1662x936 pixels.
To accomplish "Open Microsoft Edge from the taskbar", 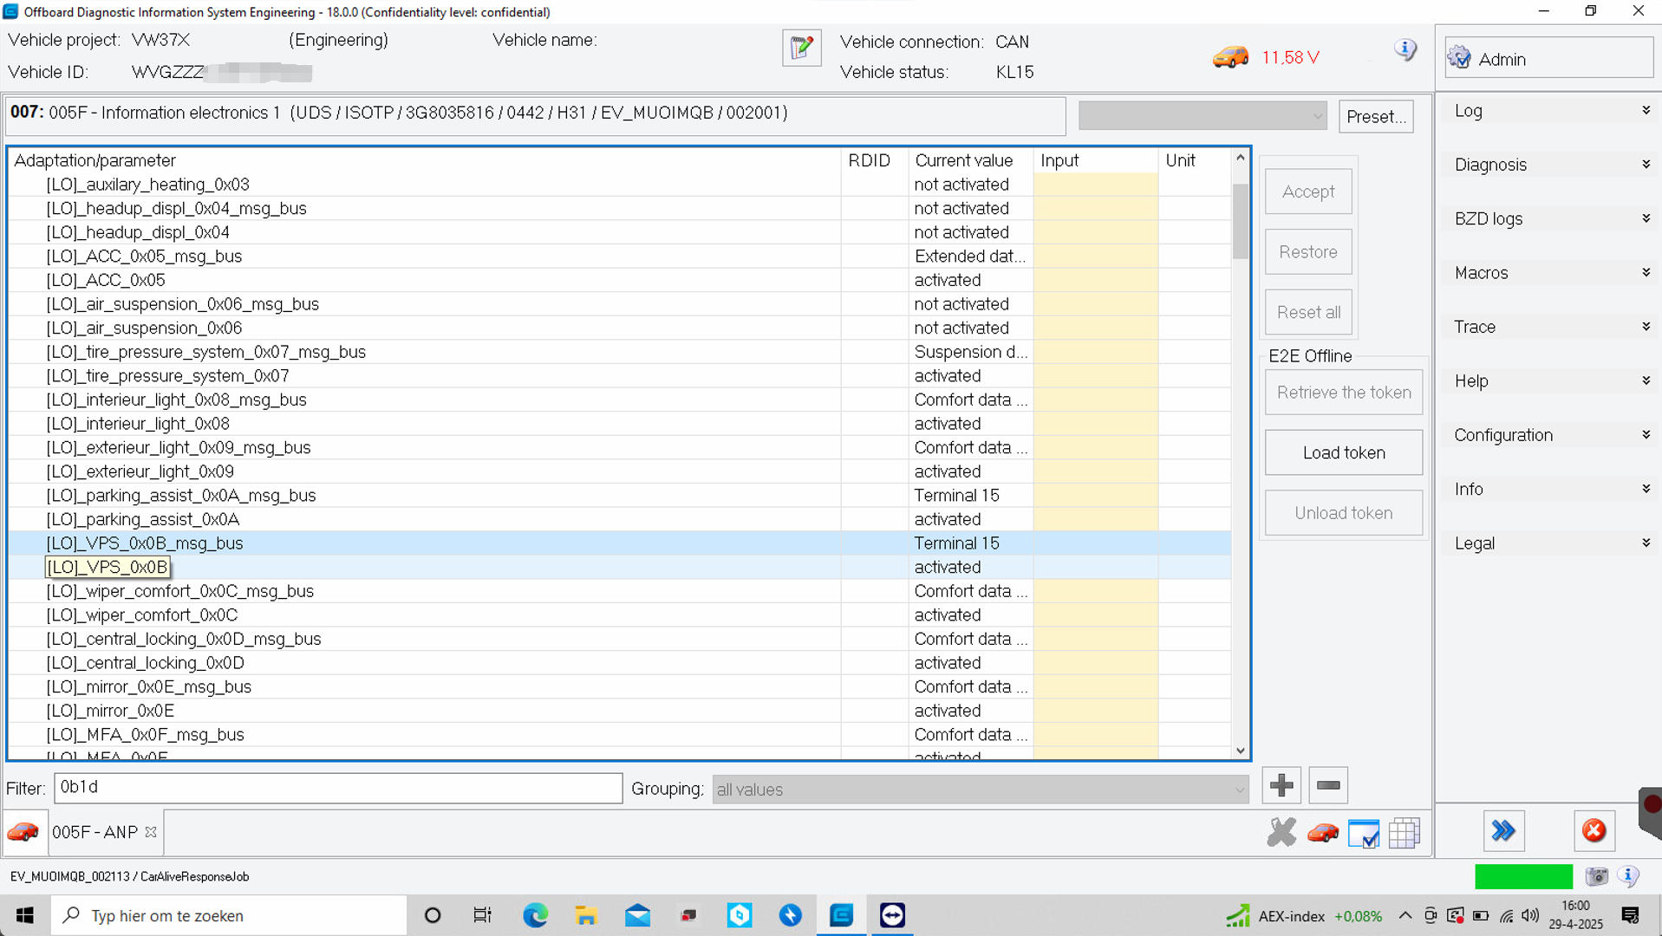I will [x=536, y=915].
